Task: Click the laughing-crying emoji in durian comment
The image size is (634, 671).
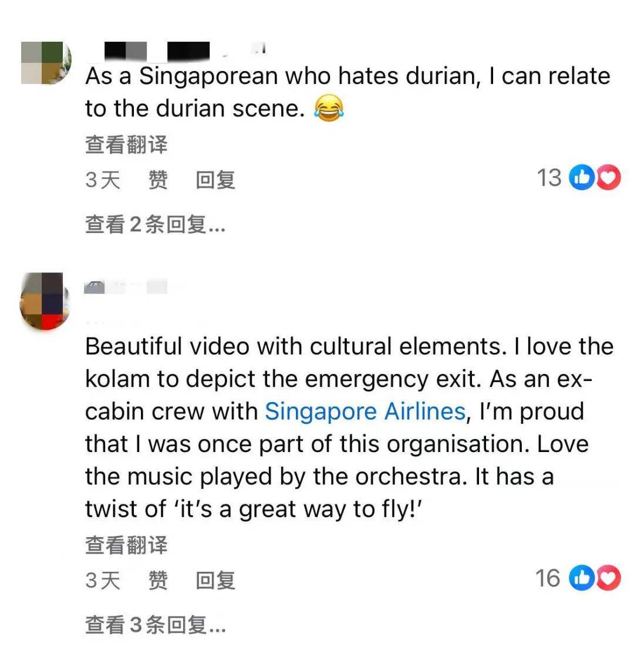Action: 329,108
